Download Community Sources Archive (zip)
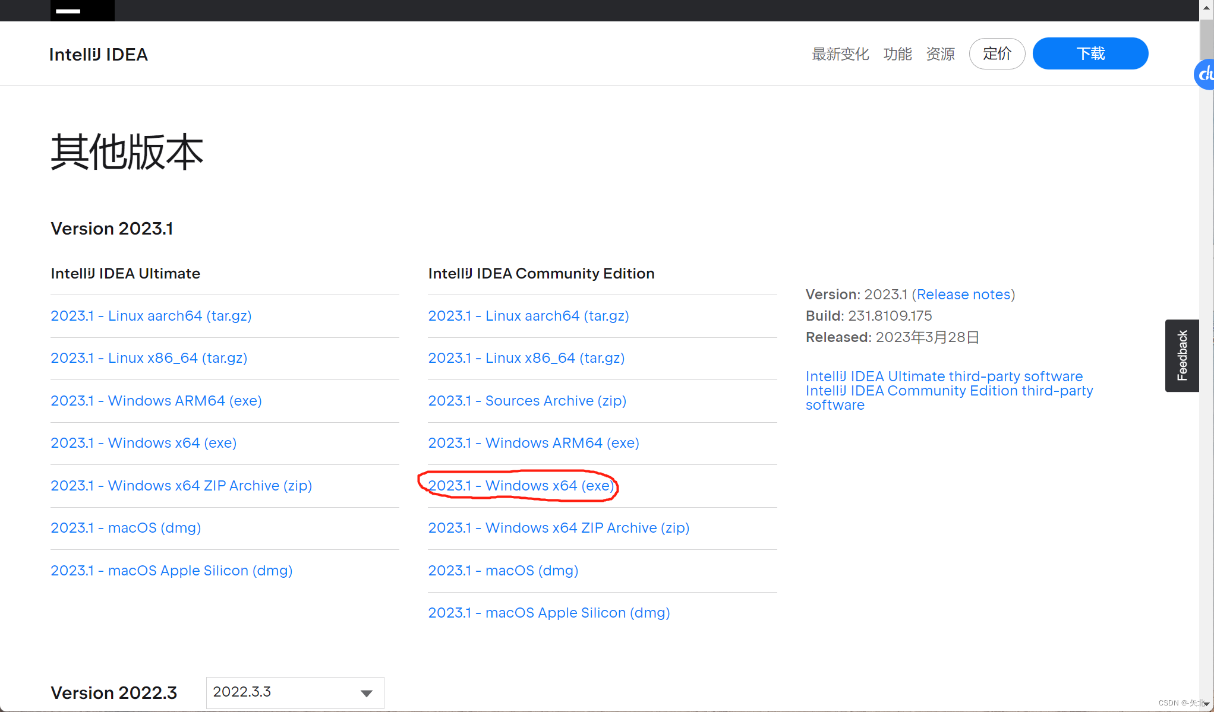Viewport: 1214px width, 712px height. (526, 401)
